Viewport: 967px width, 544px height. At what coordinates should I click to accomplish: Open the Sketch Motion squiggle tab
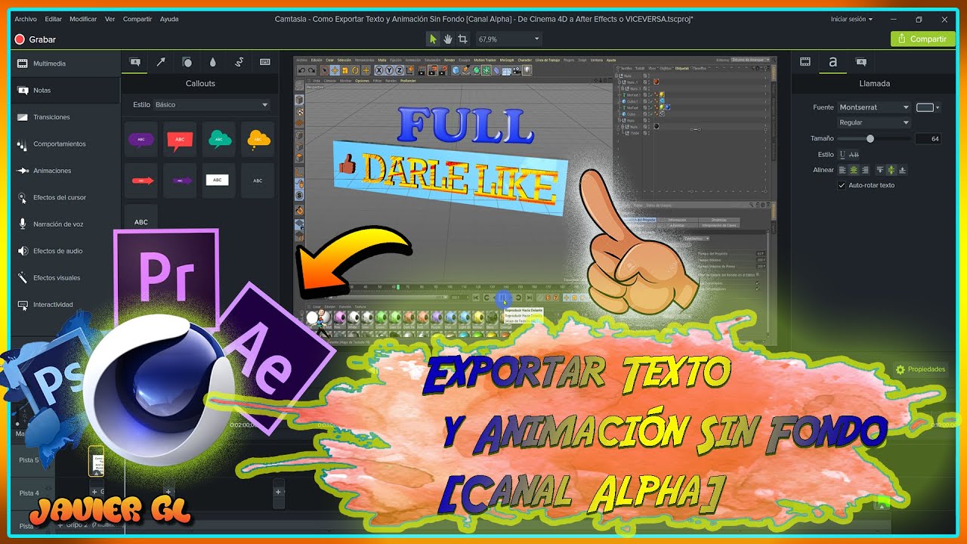[x=239, y=62]
